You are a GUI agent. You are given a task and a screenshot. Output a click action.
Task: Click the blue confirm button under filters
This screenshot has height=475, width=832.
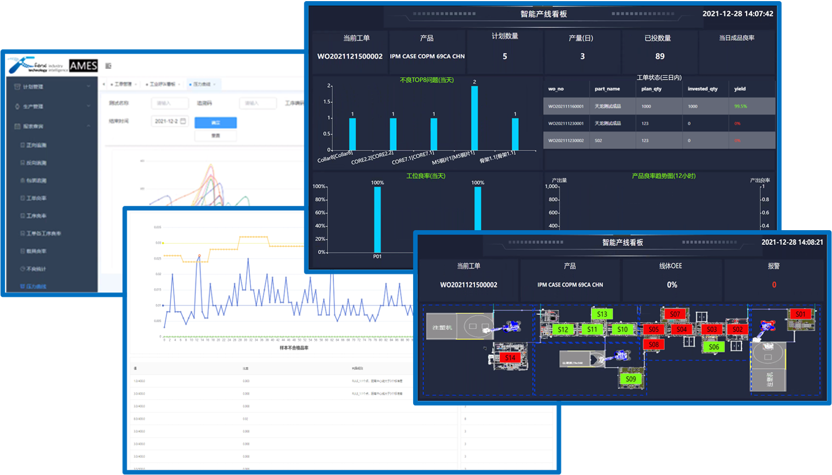click(x=215, y=123)
